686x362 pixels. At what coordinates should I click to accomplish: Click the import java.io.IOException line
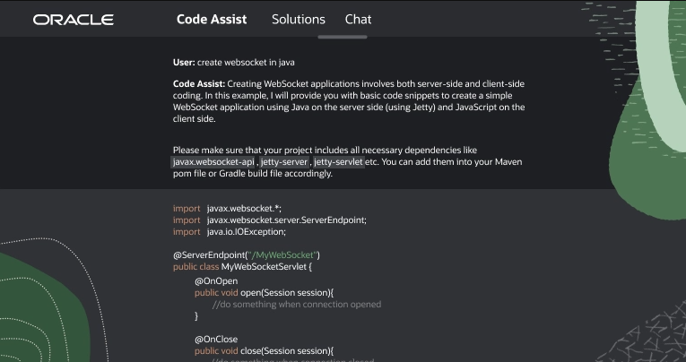click(x=230, y=231)
